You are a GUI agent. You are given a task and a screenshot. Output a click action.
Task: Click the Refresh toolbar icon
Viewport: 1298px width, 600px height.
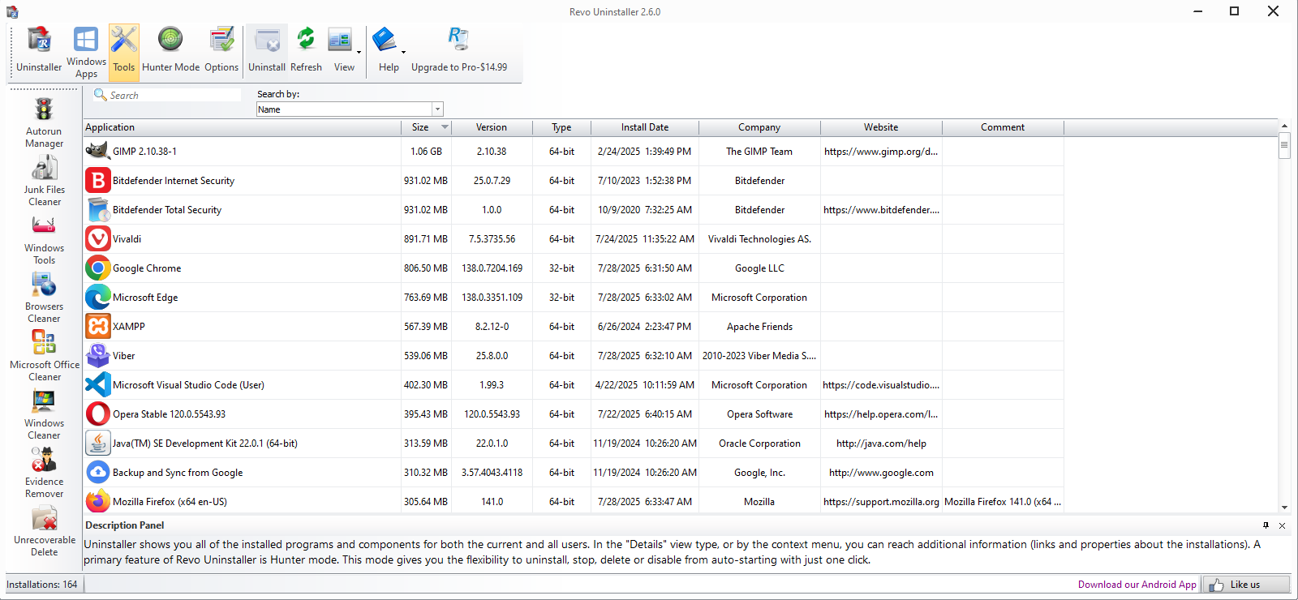click(x=306, y=50)
